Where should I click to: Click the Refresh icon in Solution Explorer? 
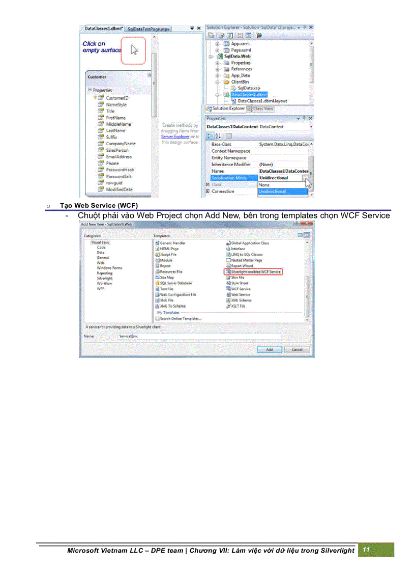click(x=230, y=35)
